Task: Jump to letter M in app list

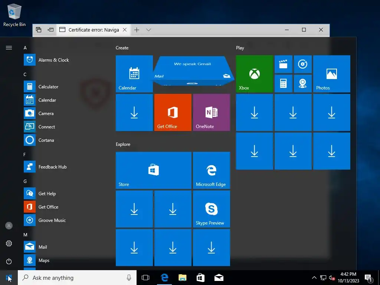Action: (x=26, y=235)
